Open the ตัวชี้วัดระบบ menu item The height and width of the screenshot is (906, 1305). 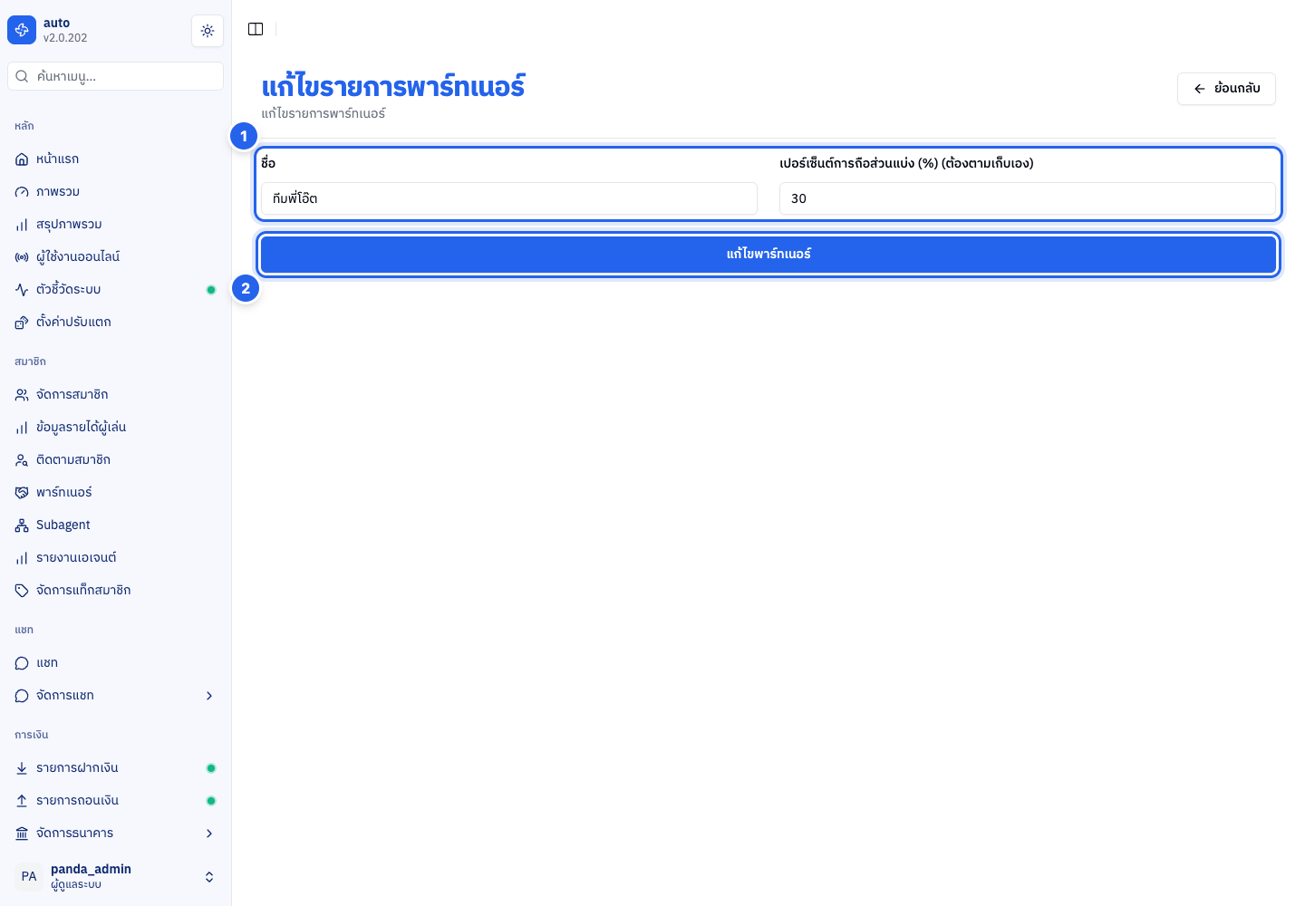click(x=115, y=290)
